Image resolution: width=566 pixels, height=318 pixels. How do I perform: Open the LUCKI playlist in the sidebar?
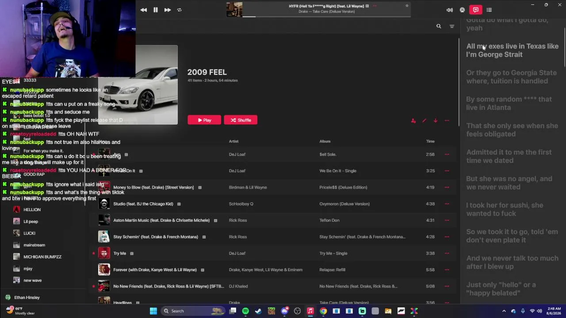29,233
